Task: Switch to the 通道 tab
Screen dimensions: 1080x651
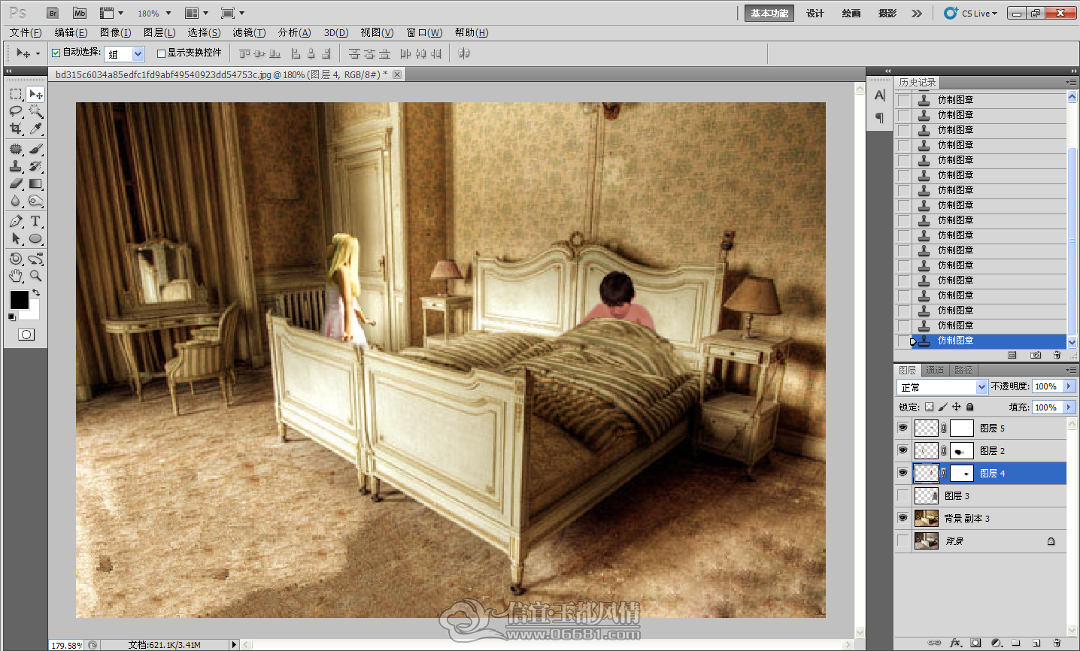Action: coord(935,370)
